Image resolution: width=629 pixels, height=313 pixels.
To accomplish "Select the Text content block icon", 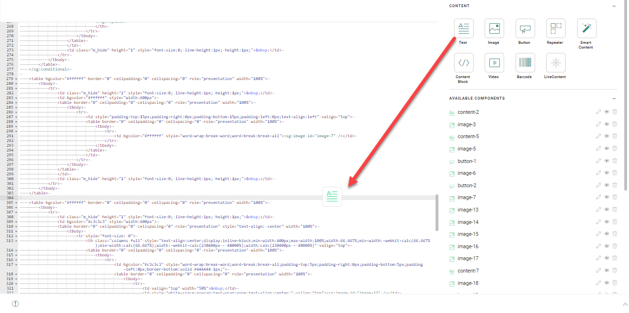I will [464, 29].
